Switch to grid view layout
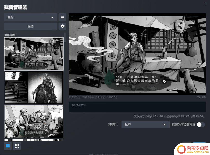 point(17,146)
